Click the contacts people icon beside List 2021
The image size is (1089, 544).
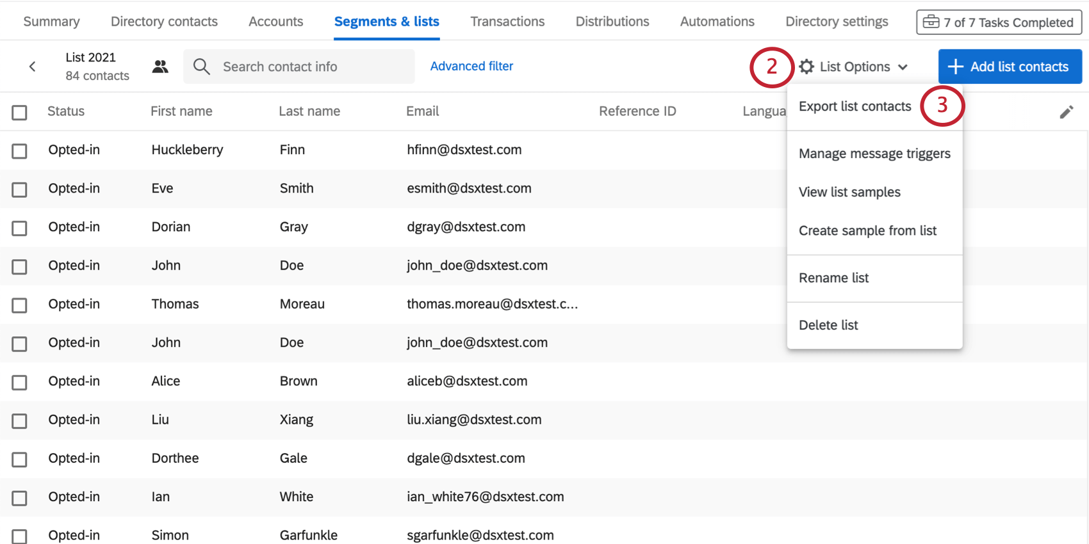[x=160, y=67]
